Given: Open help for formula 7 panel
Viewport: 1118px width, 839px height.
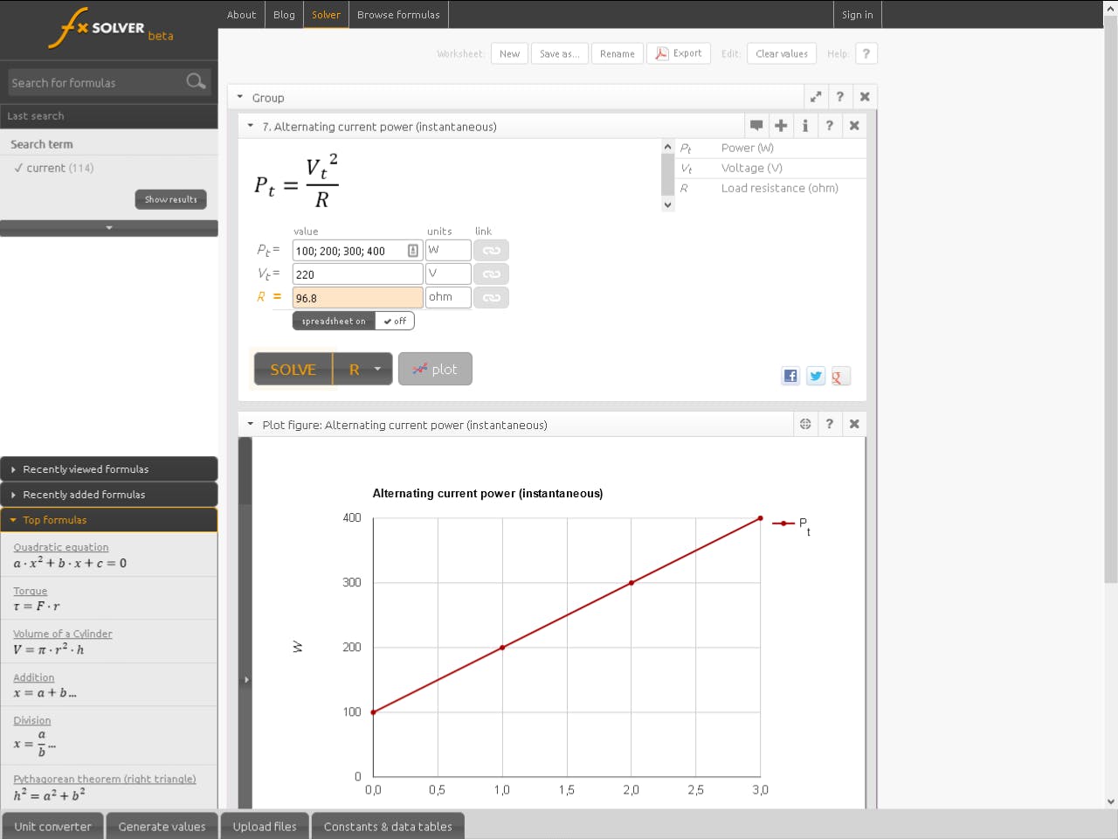Looking at the screenshot, I should tap(830, 126).
